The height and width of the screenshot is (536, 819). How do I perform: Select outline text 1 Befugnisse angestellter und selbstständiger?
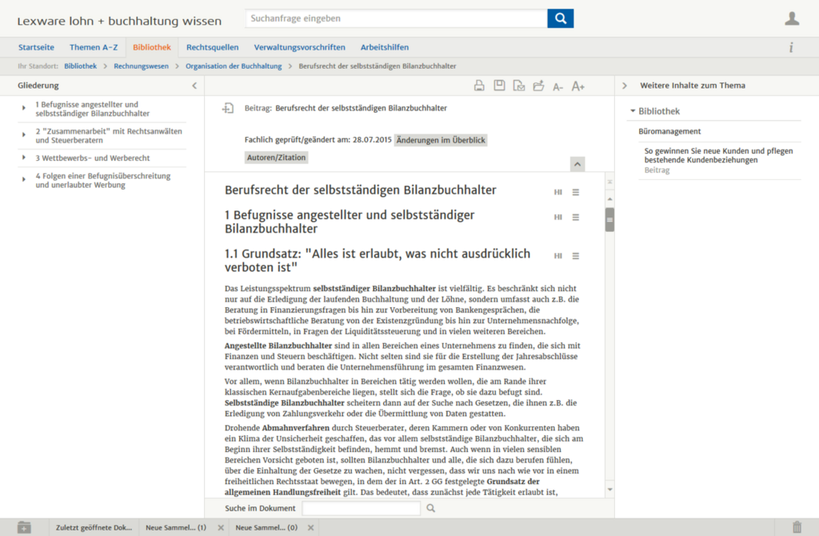[x=93, y=109]
